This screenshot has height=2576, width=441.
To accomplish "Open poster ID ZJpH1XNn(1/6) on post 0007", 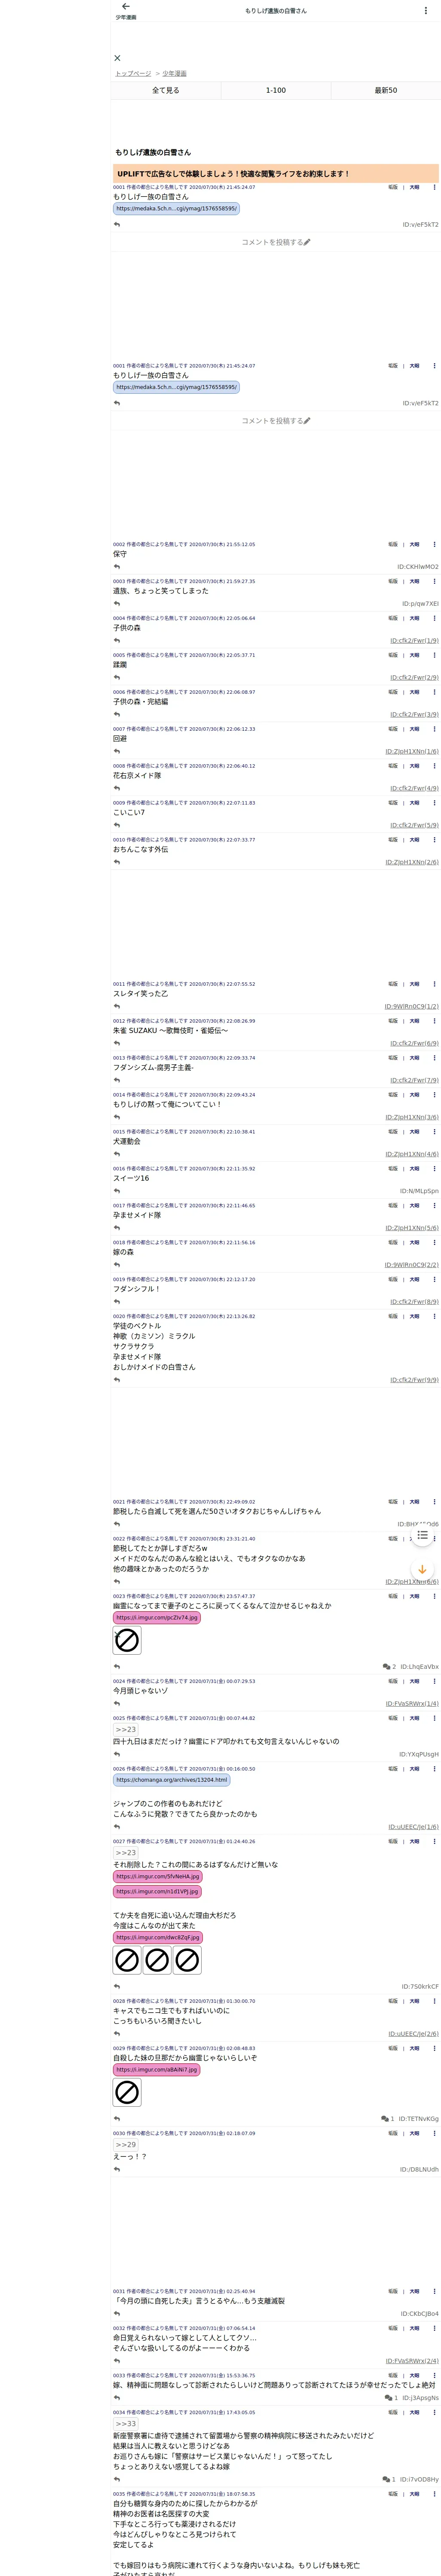I will (x=412, y=752).
